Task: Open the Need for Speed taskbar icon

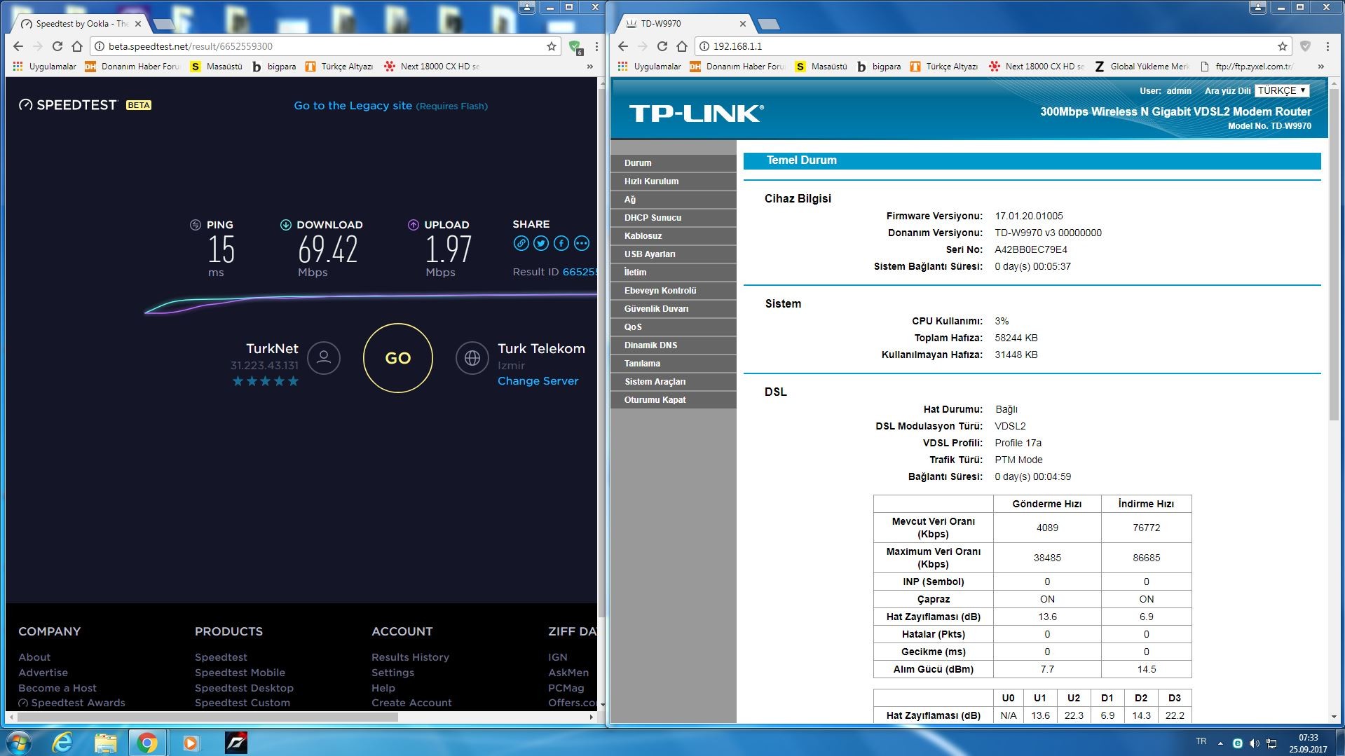Action: tap(236, 742)
